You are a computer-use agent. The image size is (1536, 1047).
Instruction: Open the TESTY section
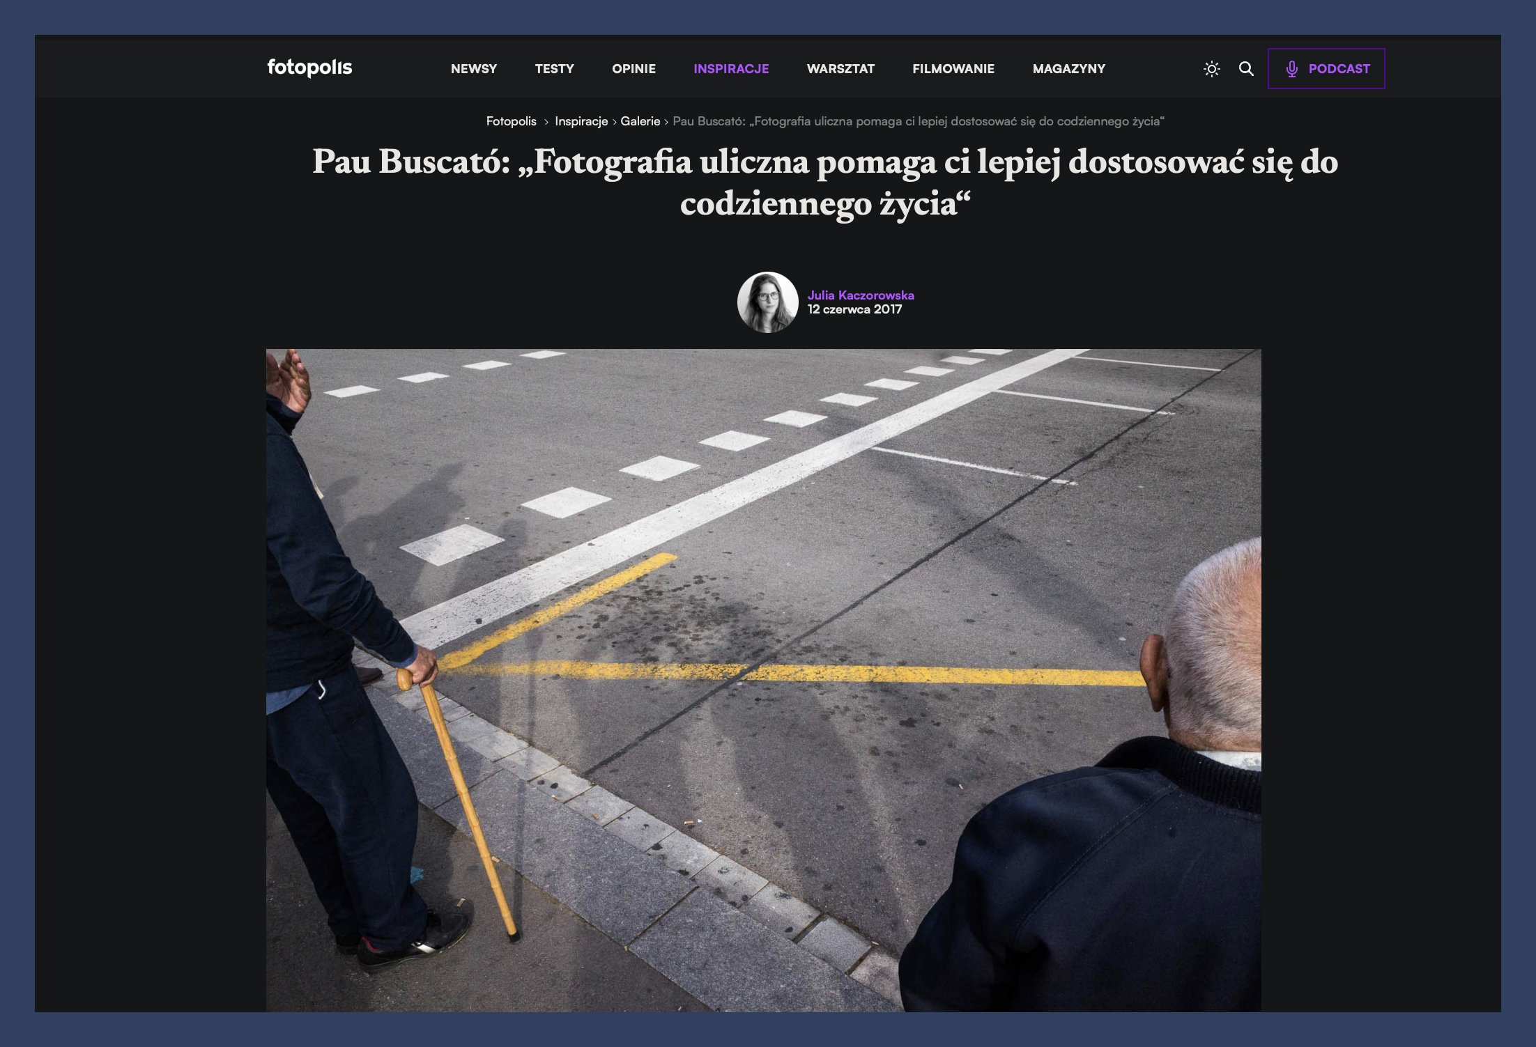point(554,68)
